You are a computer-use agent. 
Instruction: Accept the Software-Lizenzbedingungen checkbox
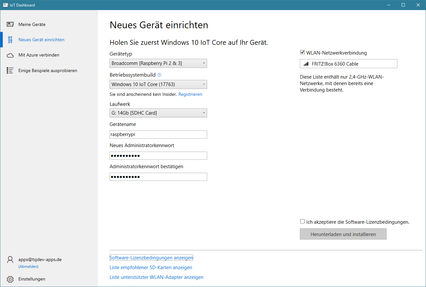coord(302,222)
